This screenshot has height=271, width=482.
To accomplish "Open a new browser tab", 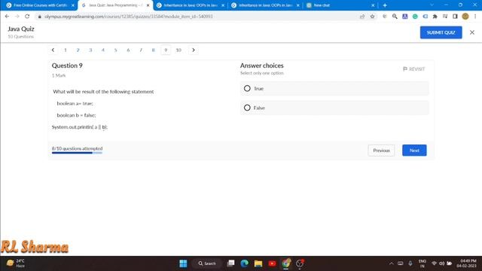I will coord(385,5).
